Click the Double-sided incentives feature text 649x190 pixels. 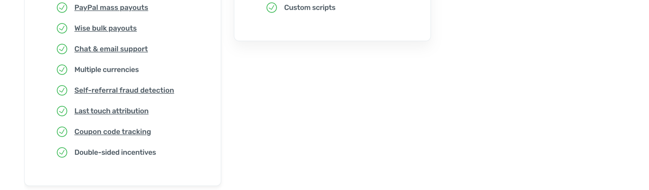click(x=115, y=152)
